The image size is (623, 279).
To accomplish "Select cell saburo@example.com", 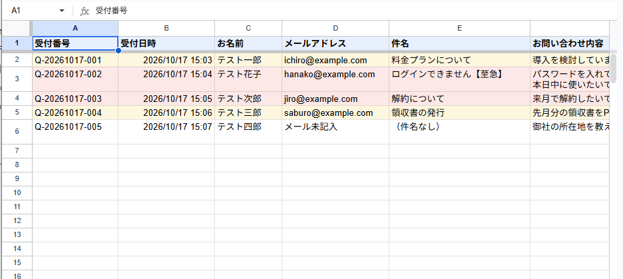I will [335, 113].
